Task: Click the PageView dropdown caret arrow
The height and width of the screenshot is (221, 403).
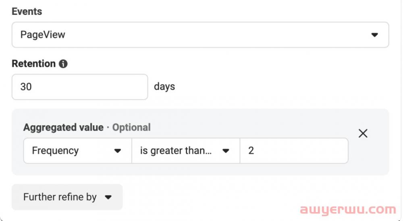Action: (x=374, y=35)
